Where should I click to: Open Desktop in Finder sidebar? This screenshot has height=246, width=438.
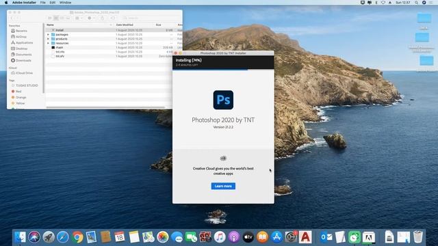click(x=21, y=49)
